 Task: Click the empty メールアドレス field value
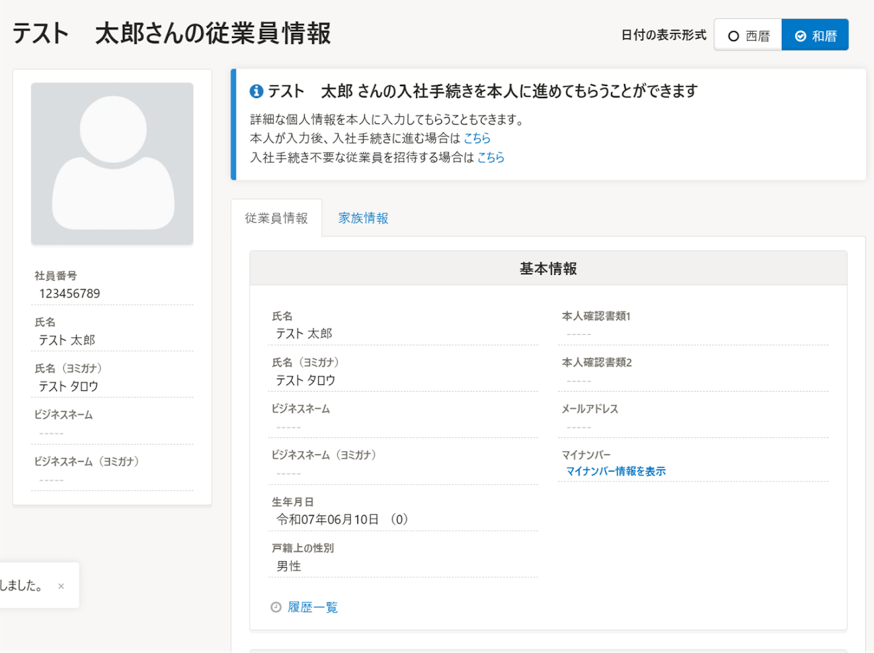coord(578,427)
